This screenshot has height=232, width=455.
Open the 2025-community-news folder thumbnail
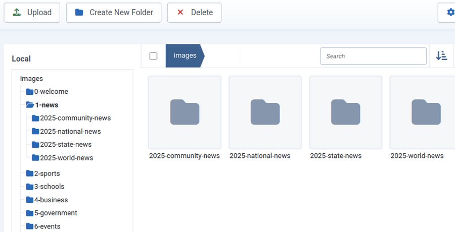pos(185,112)
